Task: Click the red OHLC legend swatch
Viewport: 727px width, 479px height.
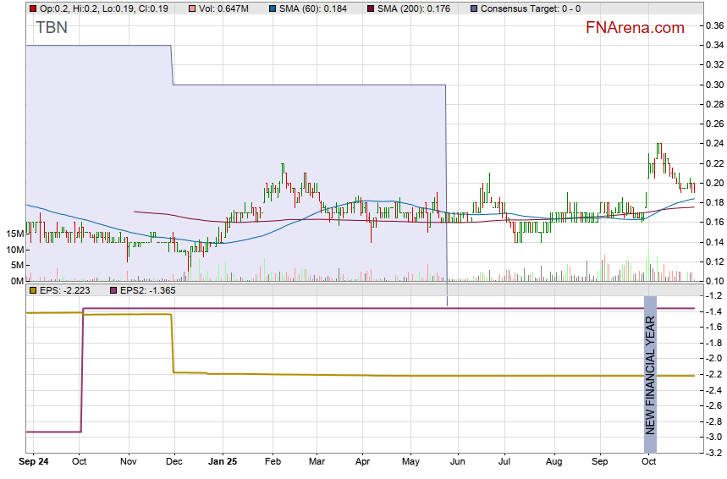Action: coord(33,8)
